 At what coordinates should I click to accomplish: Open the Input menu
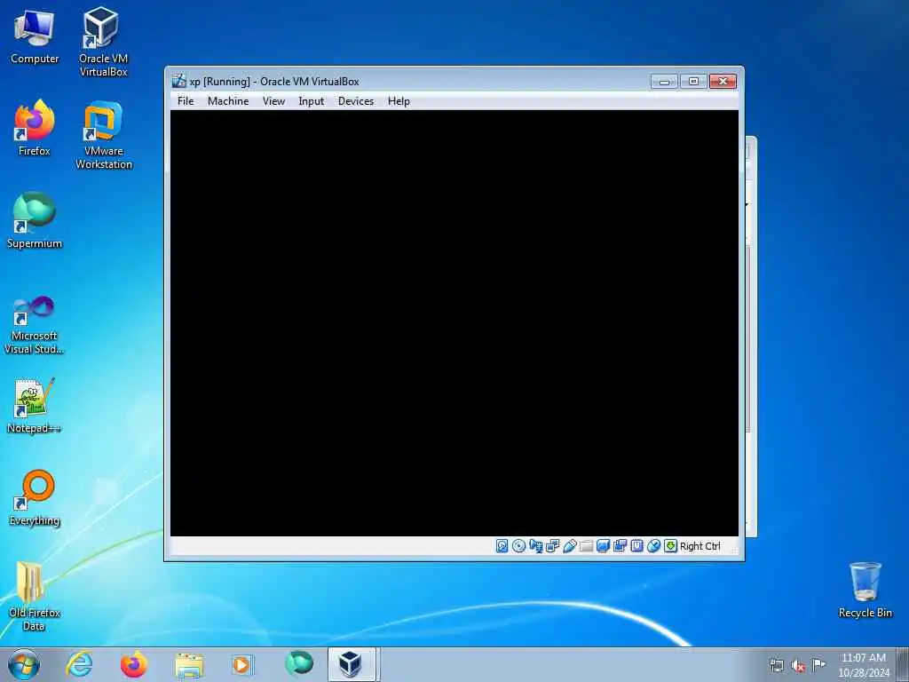coord(312,101)
